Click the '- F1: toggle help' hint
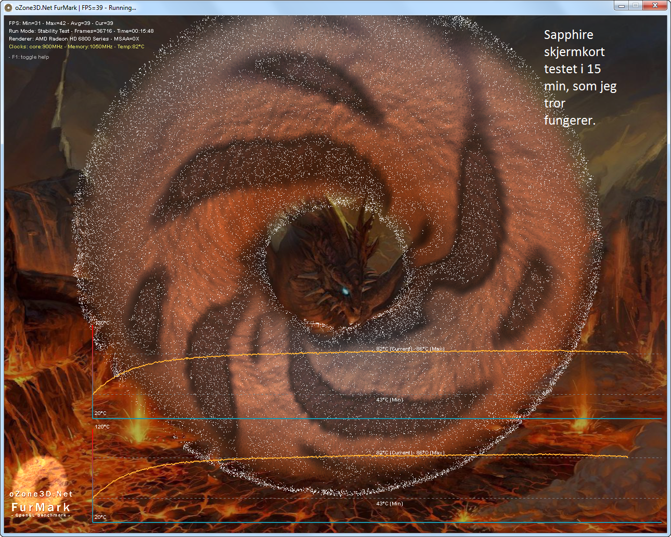 (29, 57)
